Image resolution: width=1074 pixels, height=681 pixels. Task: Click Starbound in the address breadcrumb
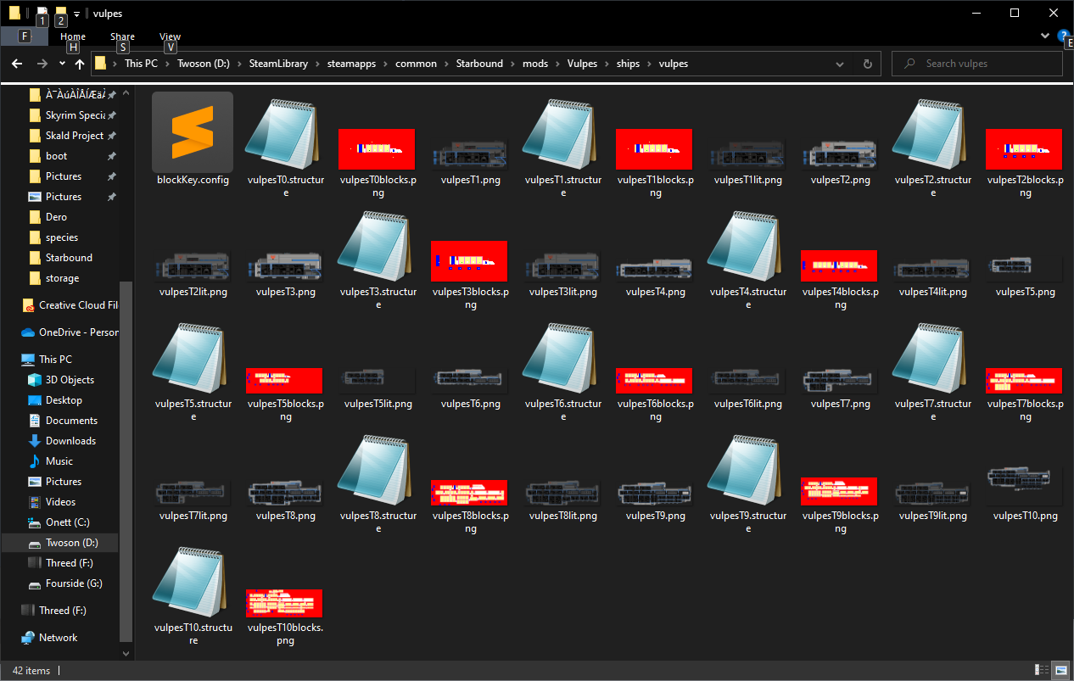click(479, 64)
